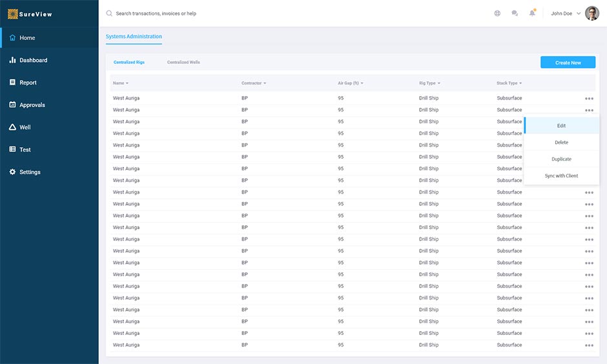Sort by Name column header

pyautogui.click(x=121, y=83)
